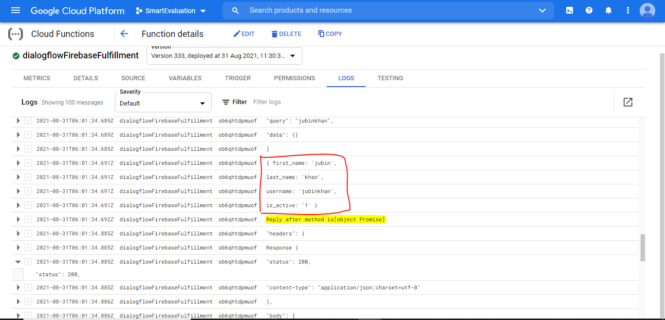Image resolution: width=665 pixels, height=320 pixels.
Task: Expand the log row with last_name: 'khan'
Action: (x=18, y=177)
